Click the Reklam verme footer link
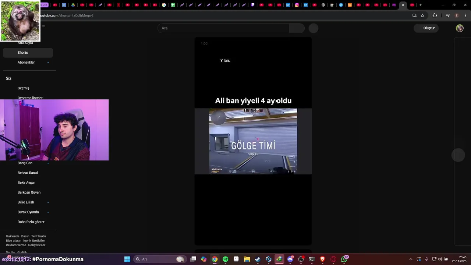The width and height of the screenshot is (471, 265). pyautogui.click(x=16, y=245)
